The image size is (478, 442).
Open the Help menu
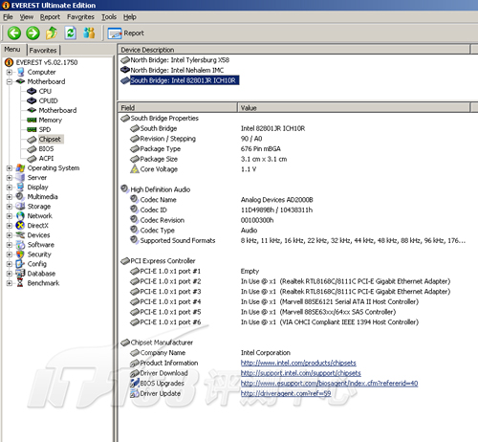coord(130,17)
